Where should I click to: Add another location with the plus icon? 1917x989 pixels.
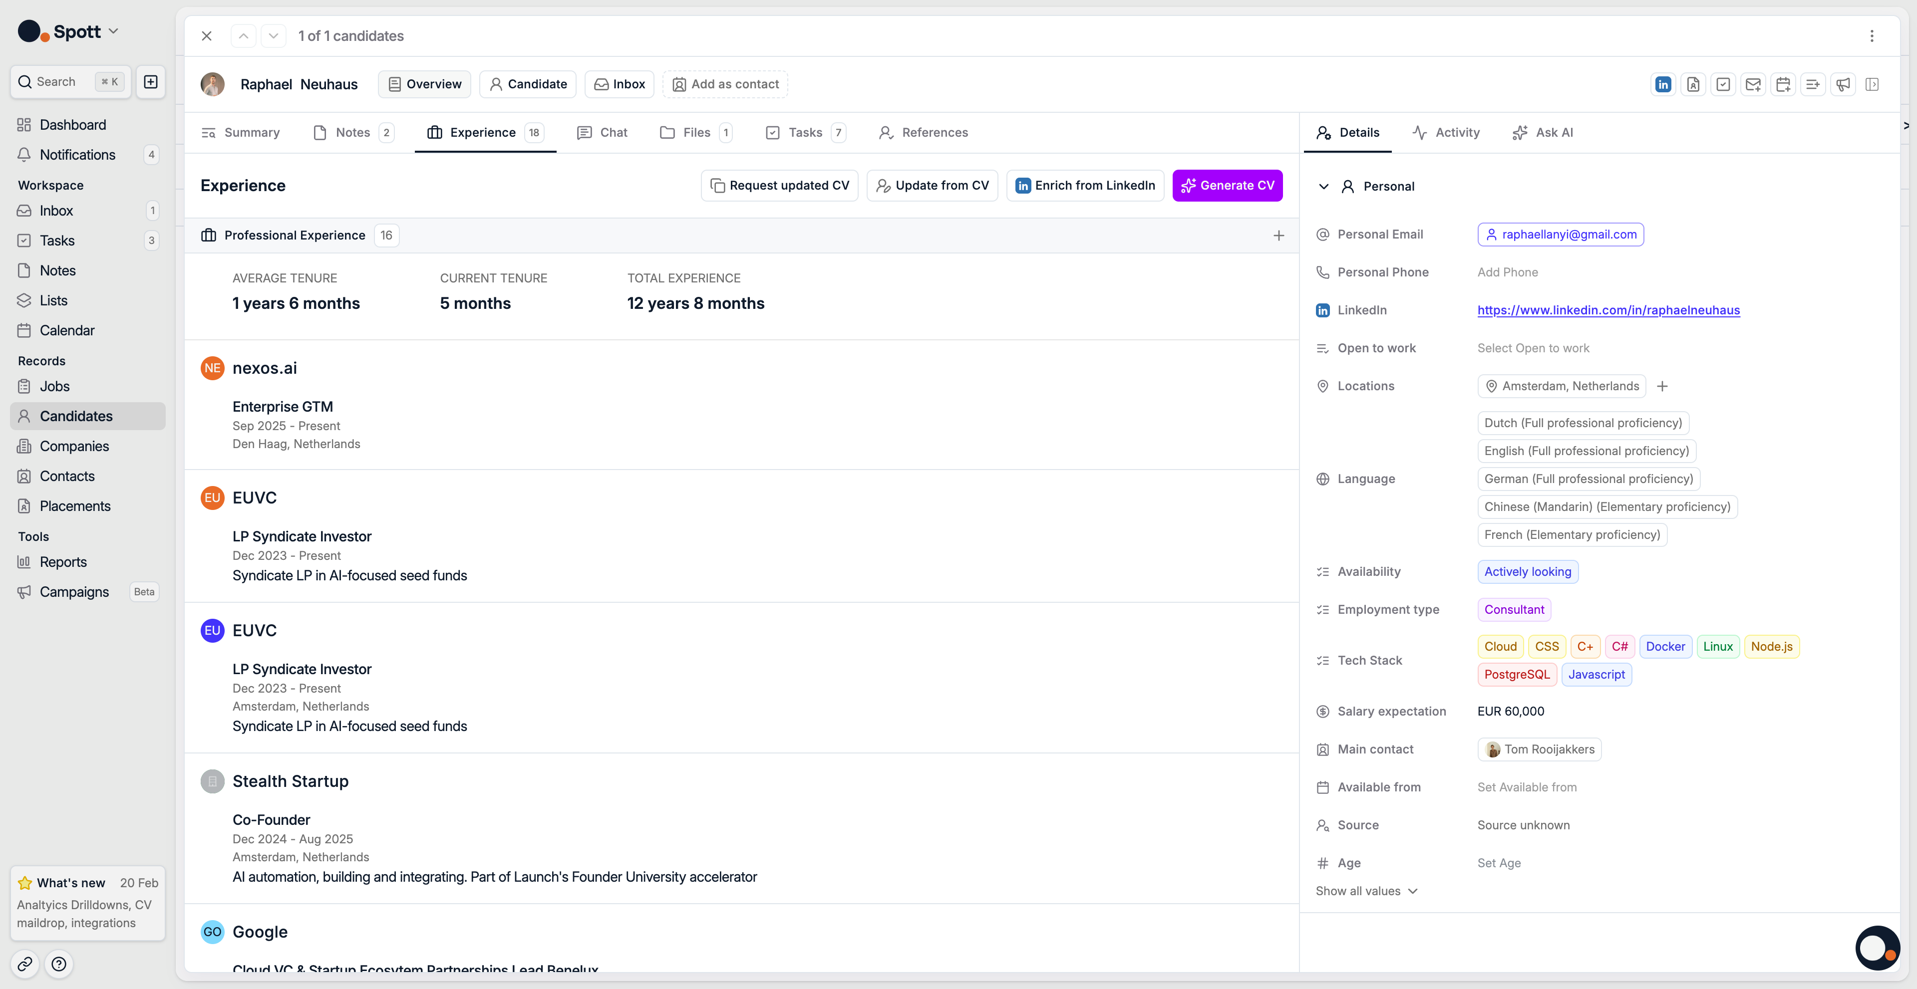(x=1662, y=386)
